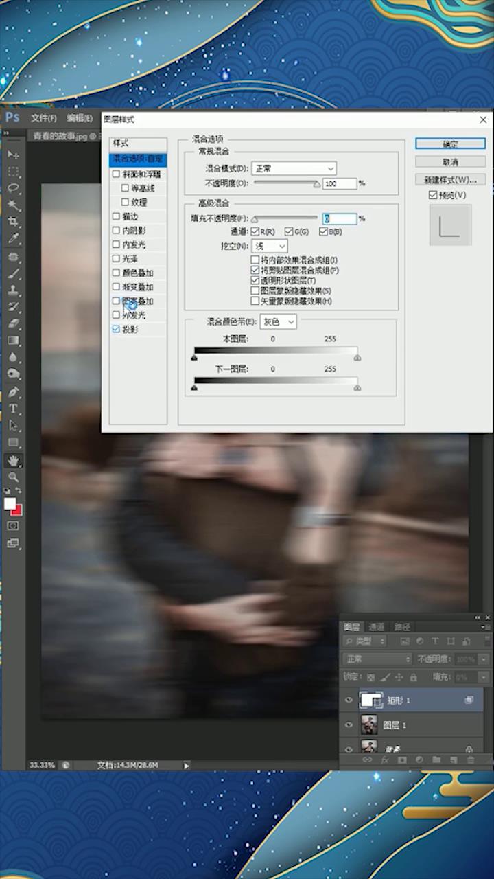
Task: Select the Horizontal Type tool
Action: point(13,409)
